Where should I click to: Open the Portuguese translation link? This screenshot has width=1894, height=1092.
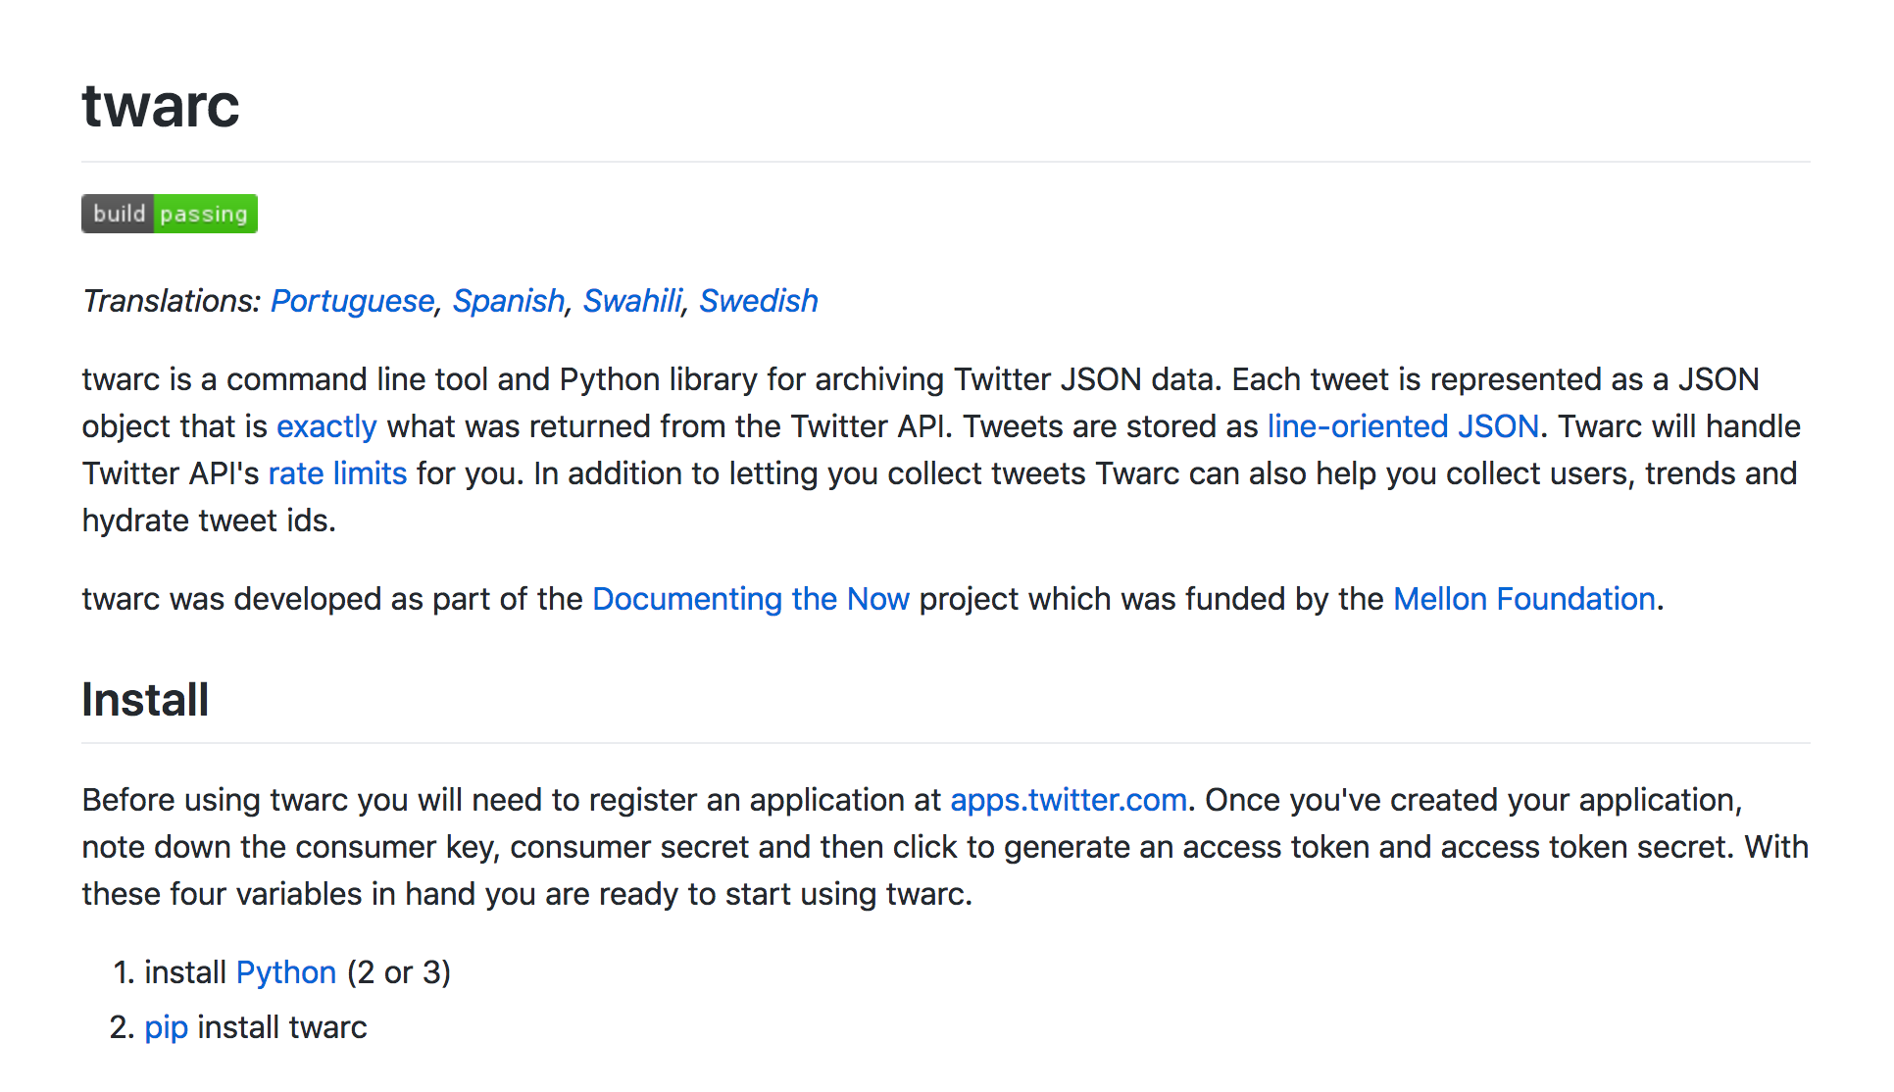[x=352, y=301]
